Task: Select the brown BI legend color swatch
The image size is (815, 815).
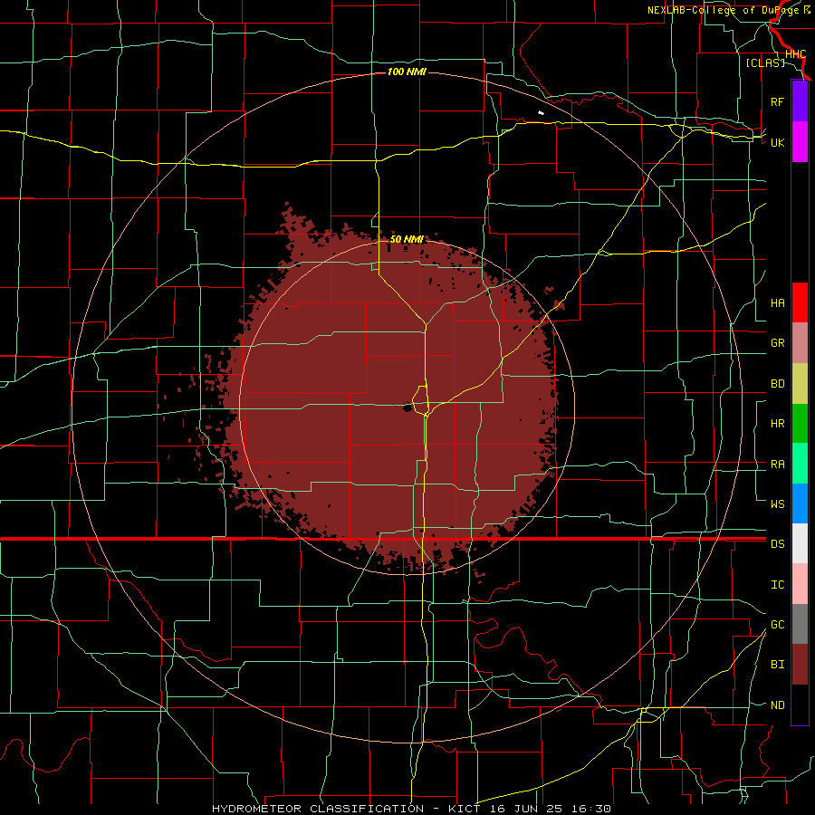Action: [x=800, y=665]
